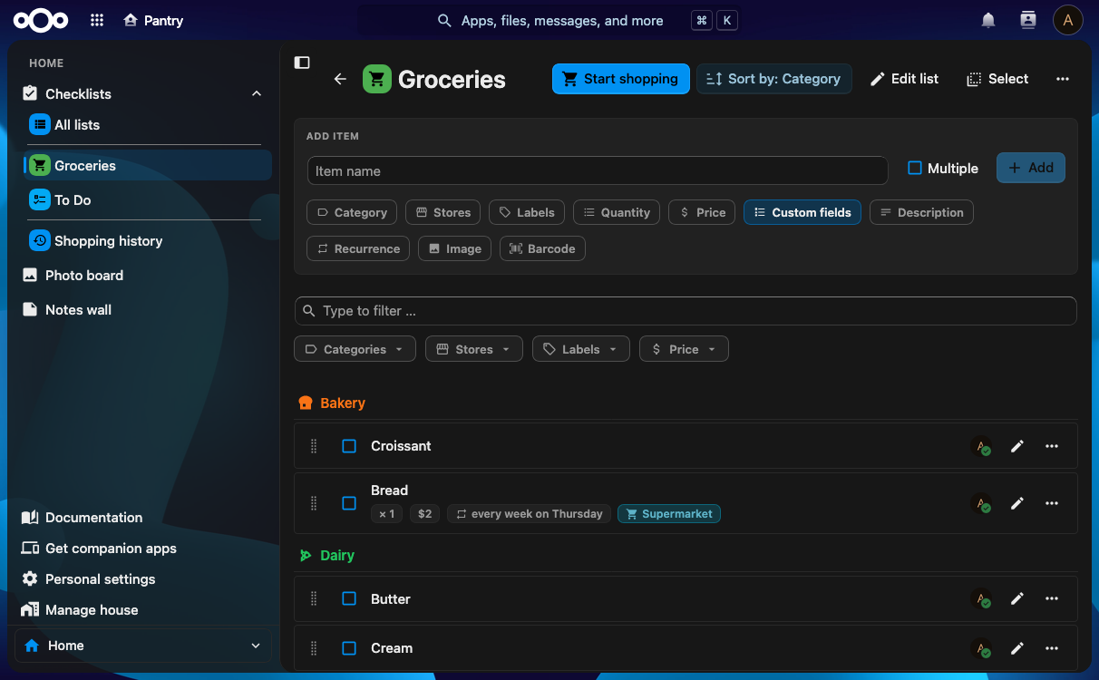The width and height of the screenshot is (1099, 680).
Task: Toggle the sidebar panel icon
Action: click(302, 63)
